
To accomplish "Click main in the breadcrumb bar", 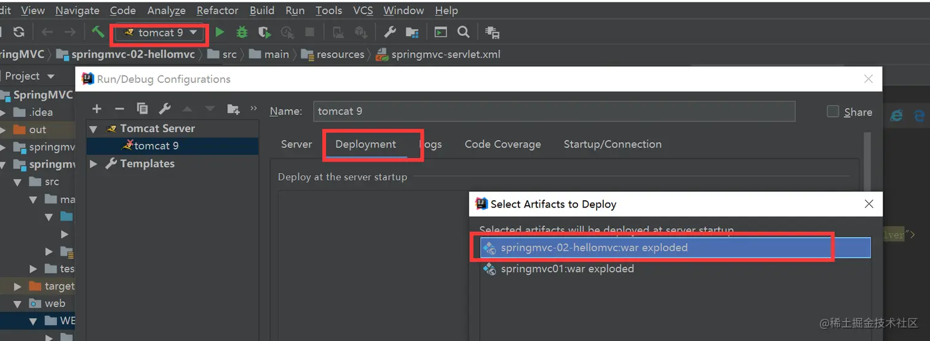I will point(269,54).
